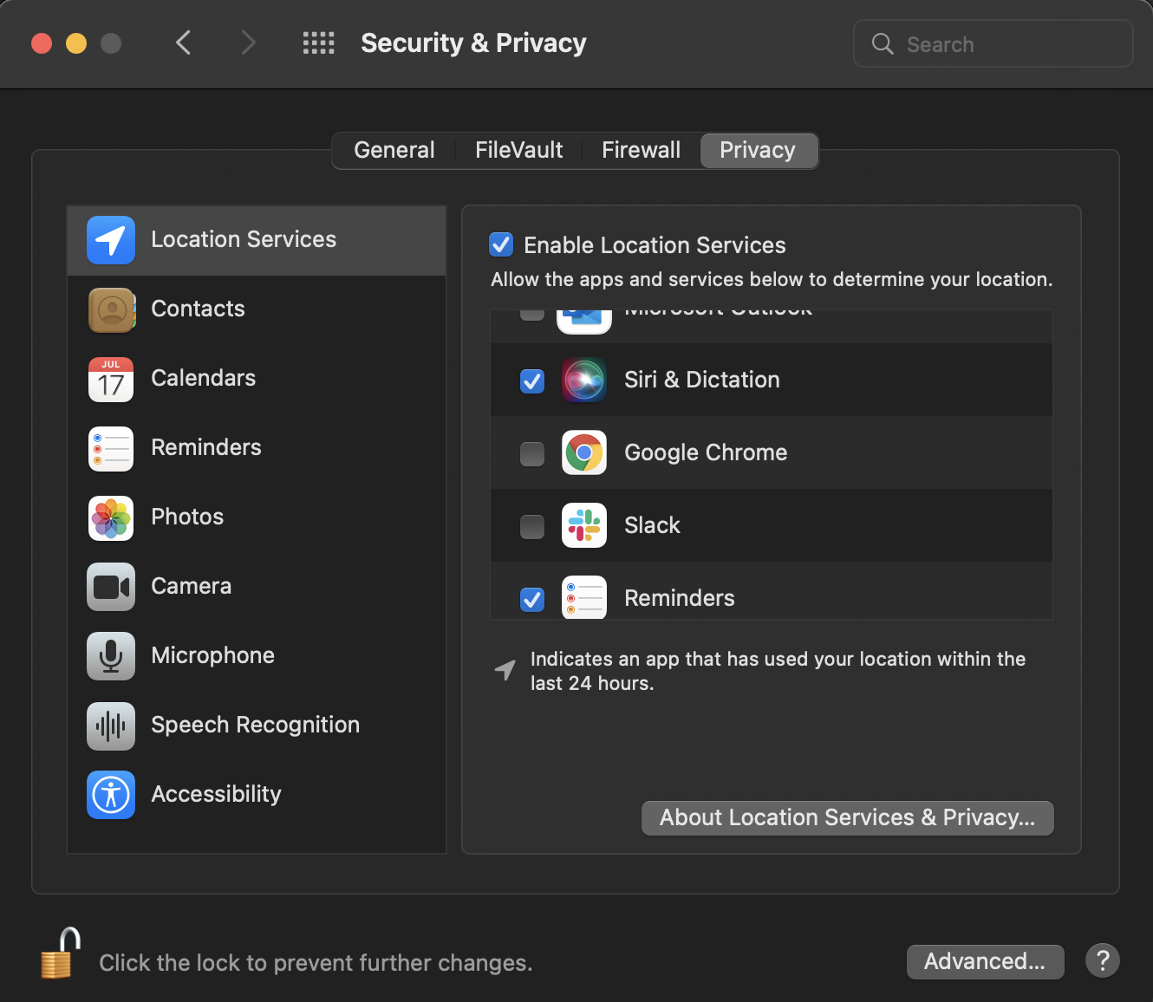Open the FileVault tab
Viewport: 1153px width, 1002px height.
(x=518, y=150)
